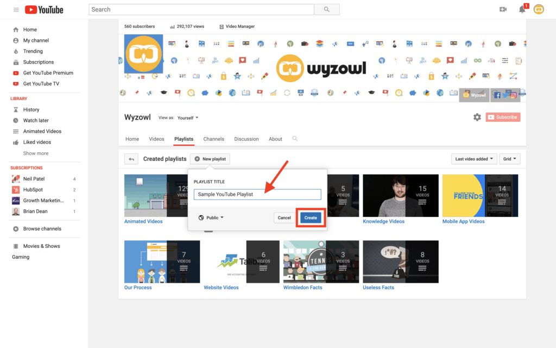Open Growth Marketing subscription channel
Image resolution: width=556 pixels, height=348 pixels.
click(43, 201)
